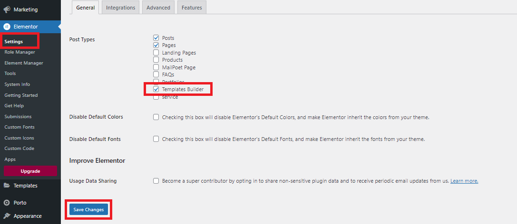Viewport: 517px width, 224px height.
Task: Follow the Learn more link
Action: 464,181
